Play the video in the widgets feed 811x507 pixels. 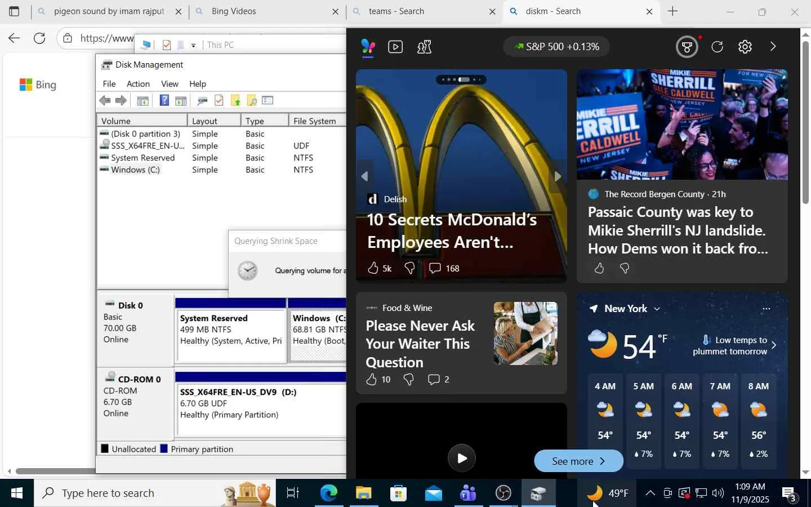(x=462, y=458)
